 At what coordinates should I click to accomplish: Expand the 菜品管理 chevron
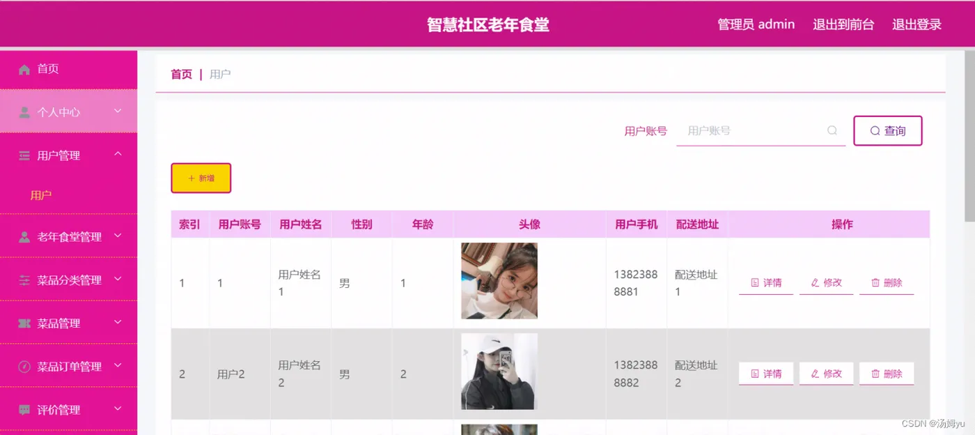pos(118,322)
